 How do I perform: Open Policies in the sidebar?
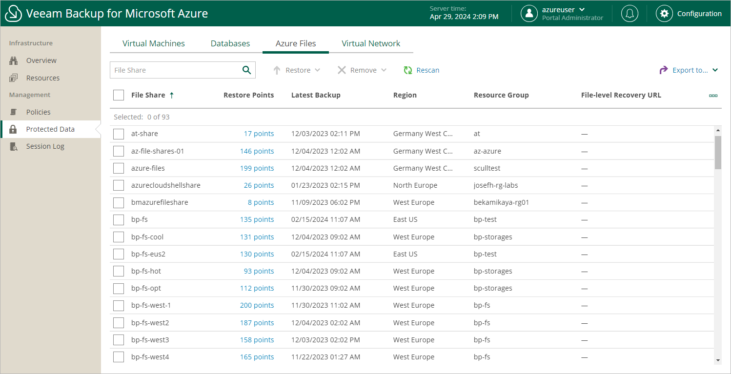click(x=39, y=112)
